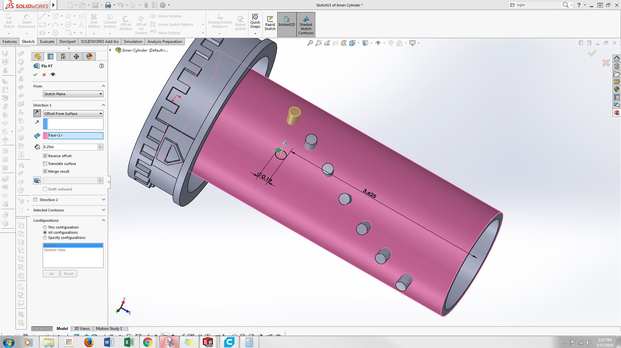Viewport: 621px width, 348px height.
Task: Expand the Inner-Cylinder tree node
Action: click(x=111, y=50)
